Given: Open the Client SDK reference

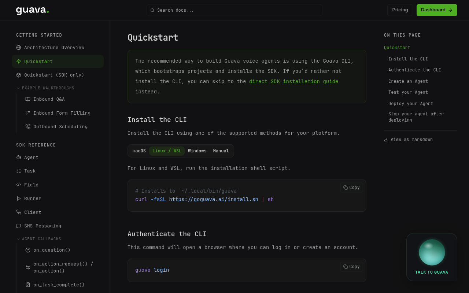Looking at the screenshot, I should 58,212.
